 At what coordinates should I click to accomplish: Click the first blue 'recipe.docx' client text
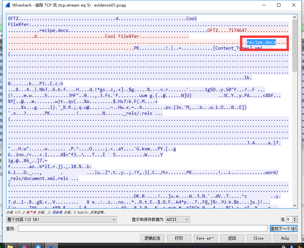[54, 30]
